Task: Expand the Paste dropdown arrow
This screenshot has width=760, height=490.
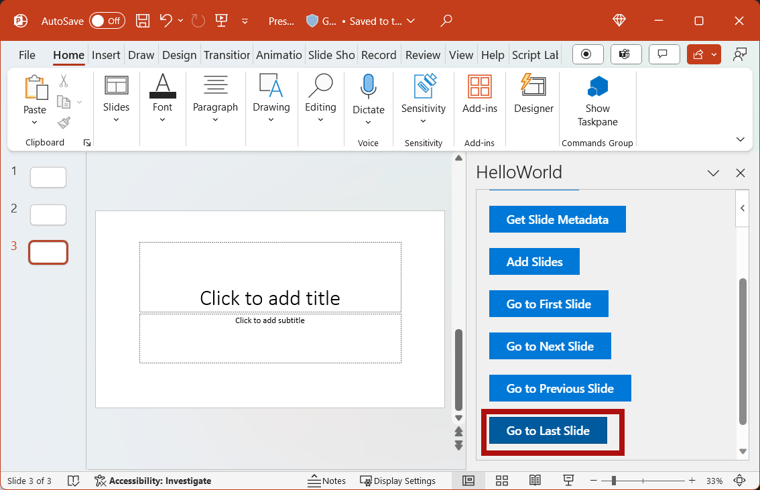Action: 35,123
